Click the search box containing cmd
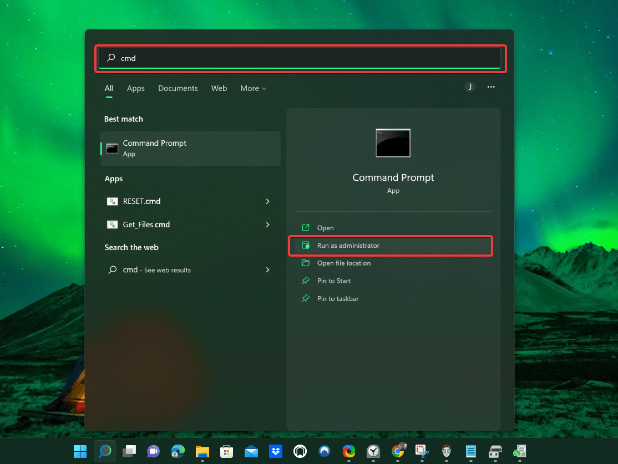The image size is (618, 464). [300, 58]
